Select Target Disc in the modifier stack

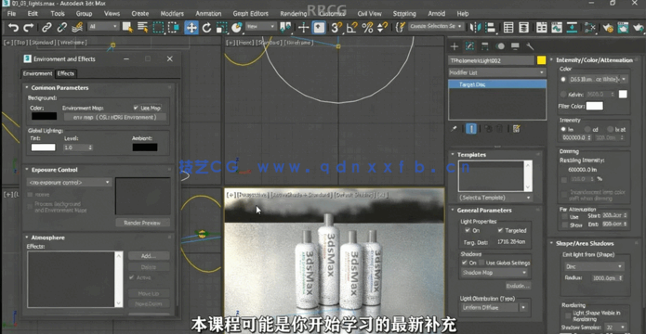[x=497, y=84]
